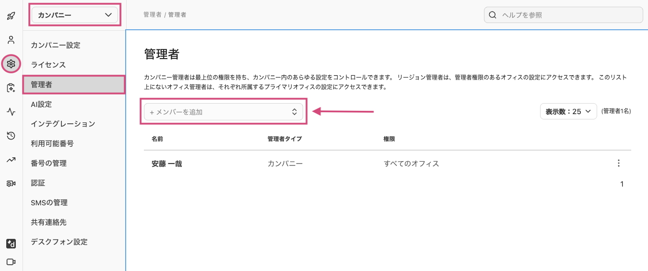Select カンパニー設定 in the side menu
Viewport: 648px width, 271px height.
coord(56,45)
